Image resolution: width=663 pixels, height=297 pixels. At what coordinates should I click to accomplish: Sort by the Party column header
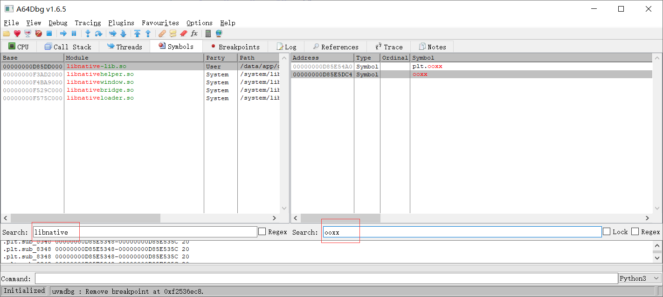click(221, 58)
